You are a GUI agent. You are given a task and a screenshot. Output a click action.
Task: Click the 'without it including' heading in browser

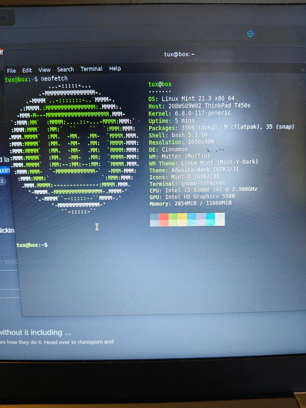(x=36, y=332)
